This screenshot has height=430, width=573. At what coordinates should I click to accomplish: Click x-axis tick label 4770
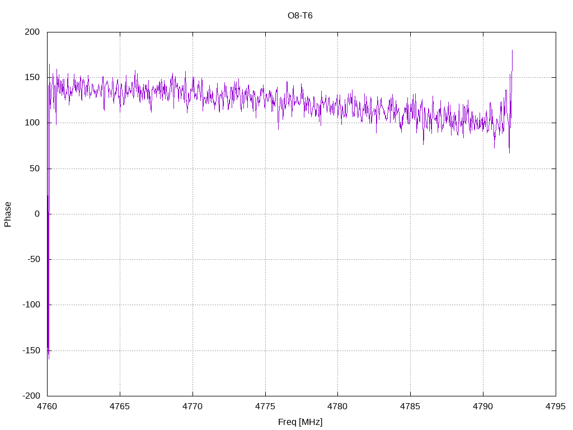point(192,406)
